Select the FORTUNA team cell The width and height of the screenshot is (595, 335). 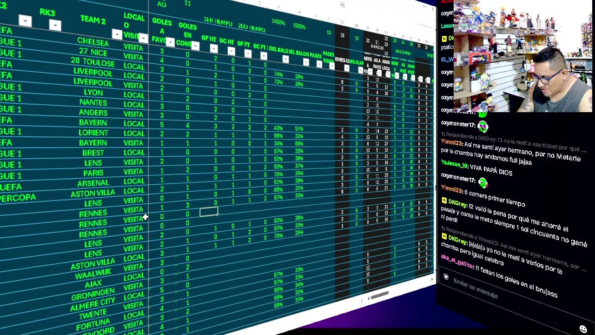click(93, 325)
